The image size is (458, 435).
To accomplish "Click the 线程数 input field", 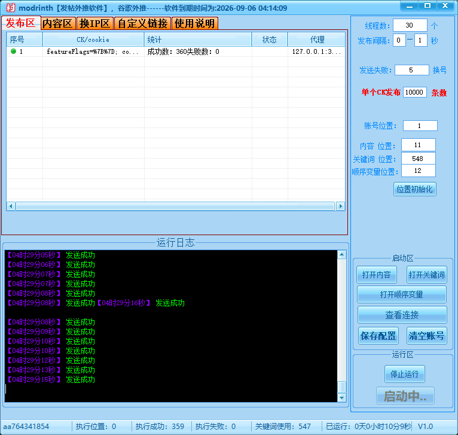I will [x=410, y=26].
